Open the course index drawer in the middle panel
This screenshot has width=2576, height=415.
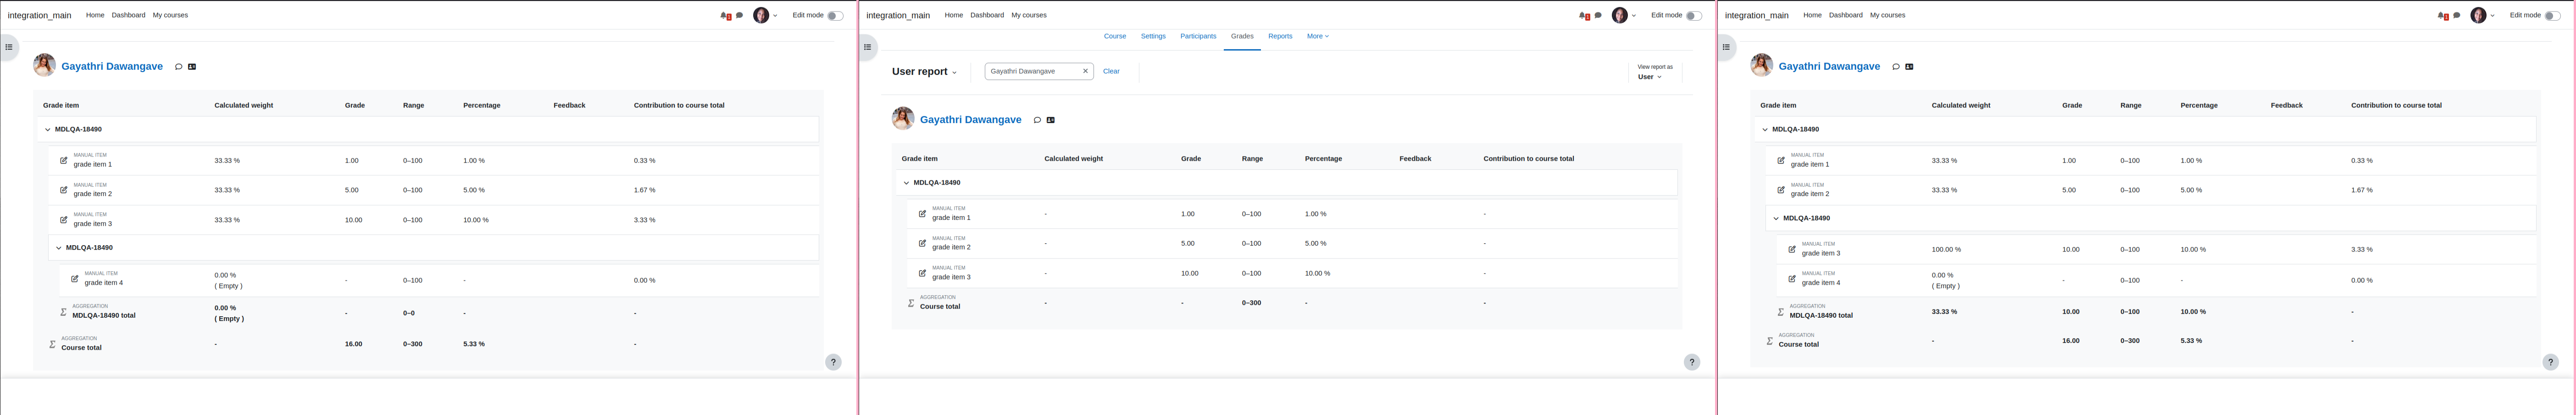[868, 47]
